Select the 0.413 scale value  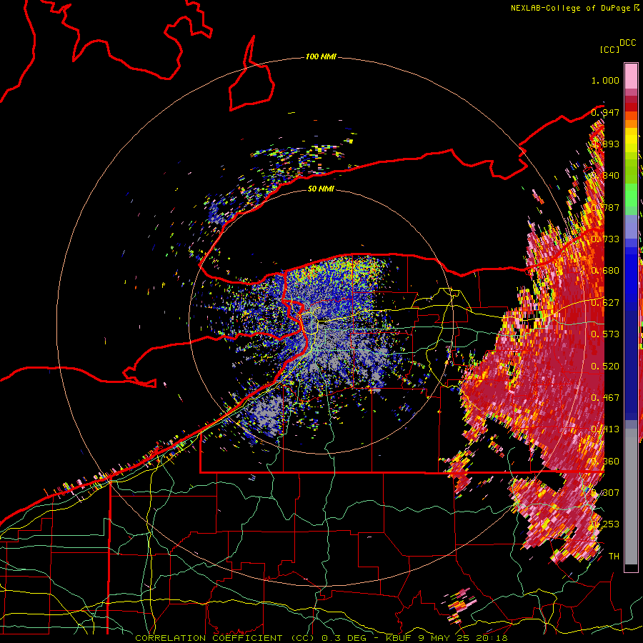pyautogui.click(x=605, y=429)
